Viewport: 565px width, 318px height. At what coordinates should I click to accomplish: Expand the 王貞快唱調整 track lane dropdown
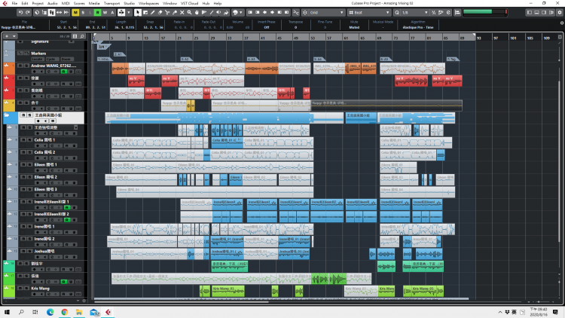75,127
